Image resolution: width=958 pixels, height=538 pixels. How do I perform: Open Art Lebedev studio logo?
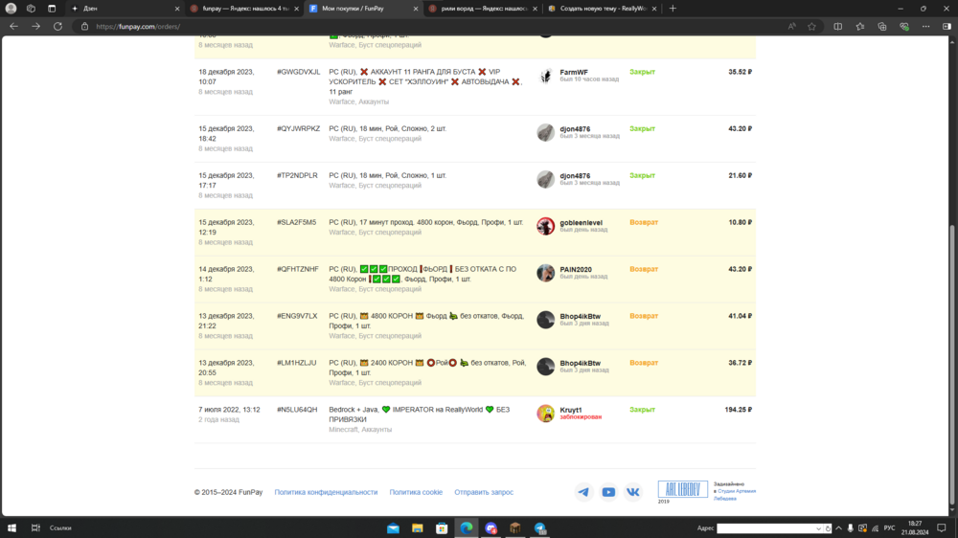pyautogui.click(x=682, y=489)
